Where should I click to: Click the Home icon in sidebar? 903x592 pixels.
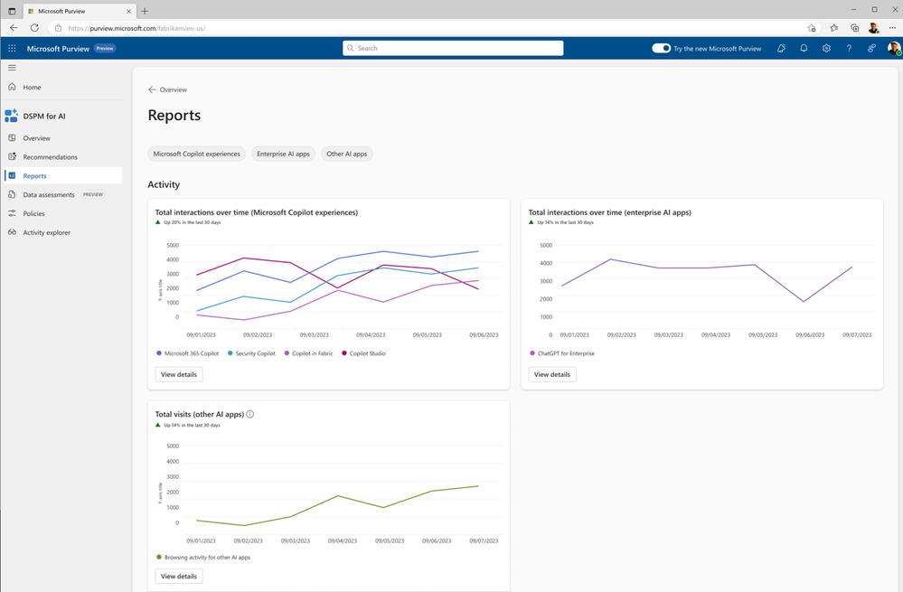pyautogui.click(x=12, y=87)
